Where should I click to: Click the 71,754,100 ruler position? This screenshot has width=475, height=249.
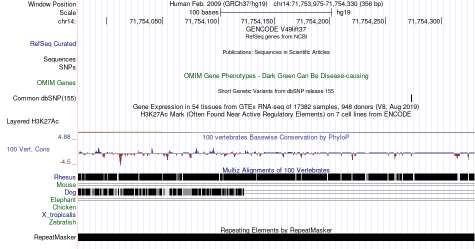click(x=201, y=21)
